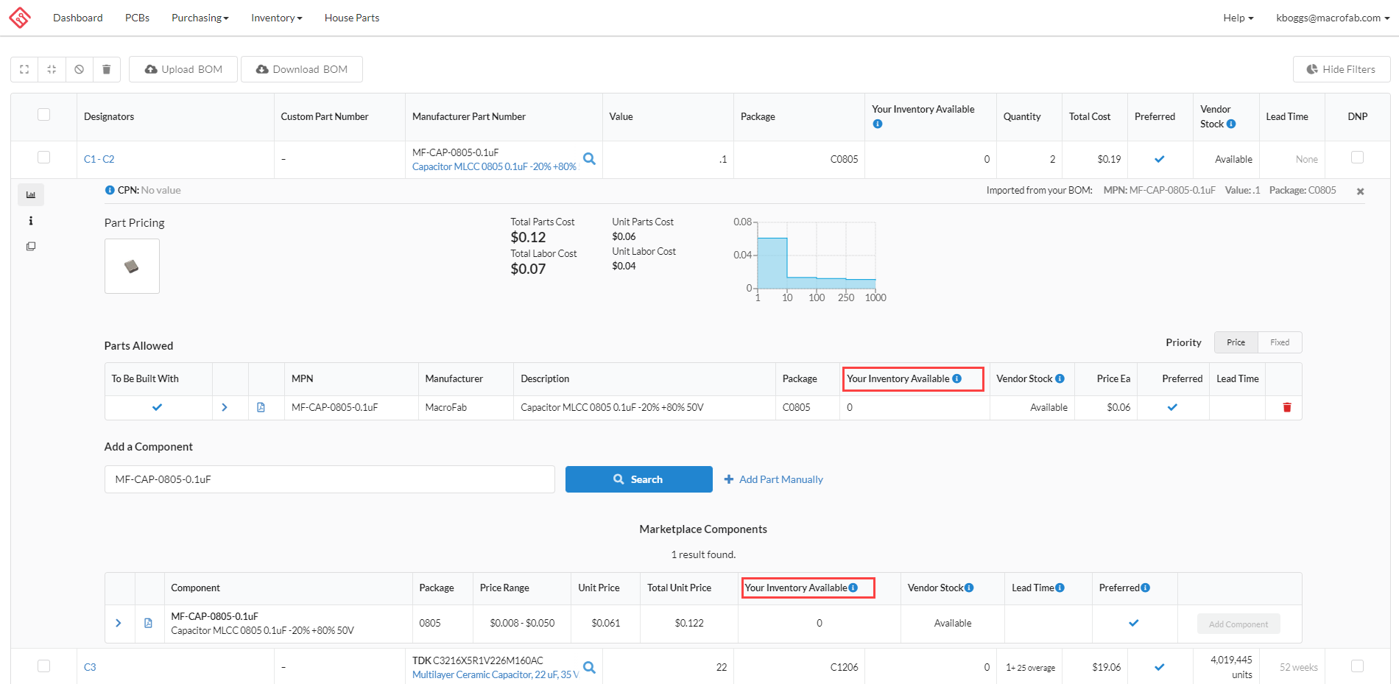The height and width of the screenshot is (684, 1399).
Task: Set priority to Price
Action: coord(1236,342)
